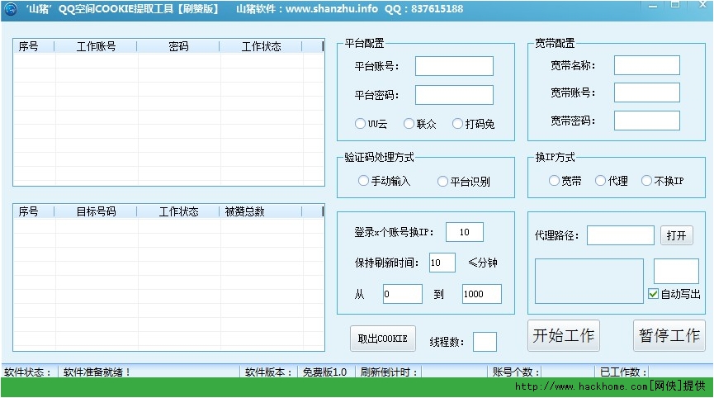The image size is (714, 398).
Task: Click the 暂停工作 button
Action: [x=669, y=335]
